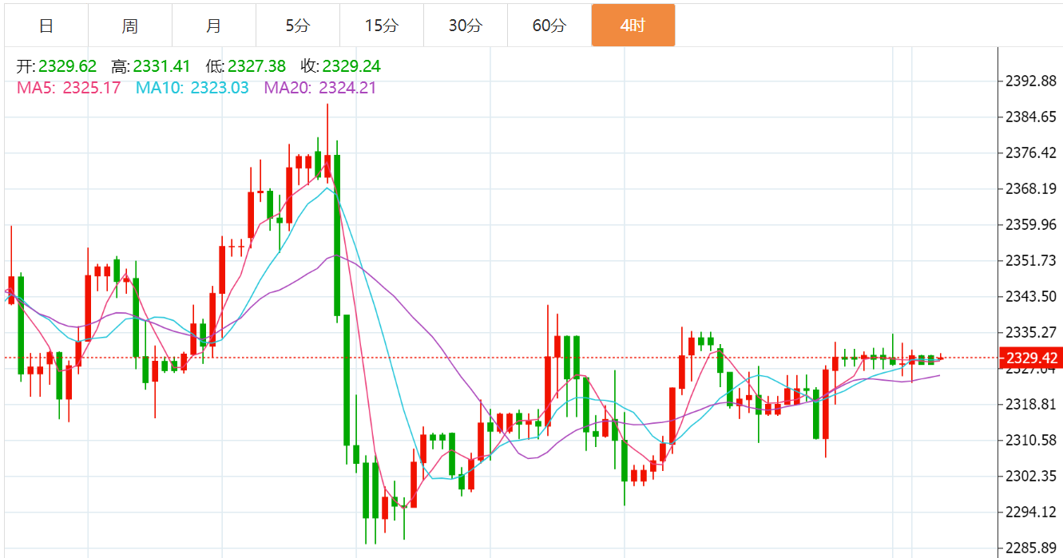Click the high price 2331.41 value

tap(162, 66)
